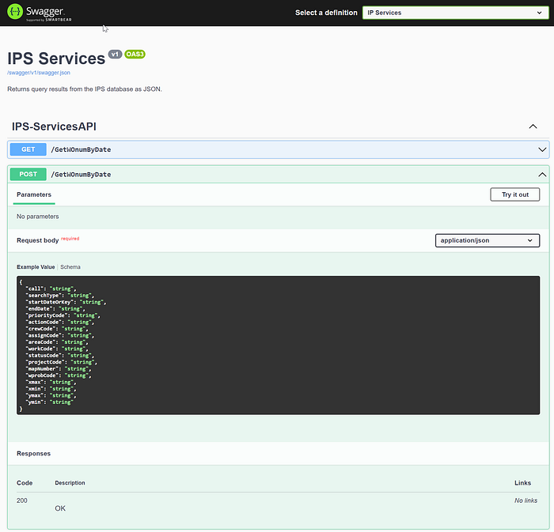Image resolution: width=554 pixels, height=532 pixels.
Task: Click the Try it out button
Action: (x=514, y=194)
